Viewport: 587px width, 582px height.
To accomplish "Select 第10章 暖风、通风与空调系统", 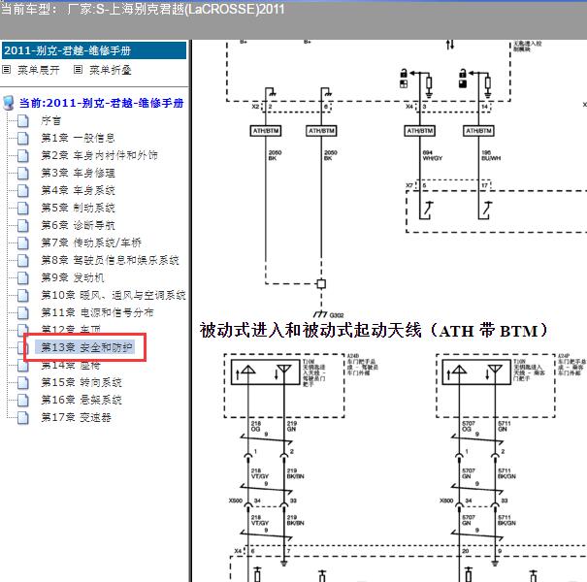I will click(114, 295).
